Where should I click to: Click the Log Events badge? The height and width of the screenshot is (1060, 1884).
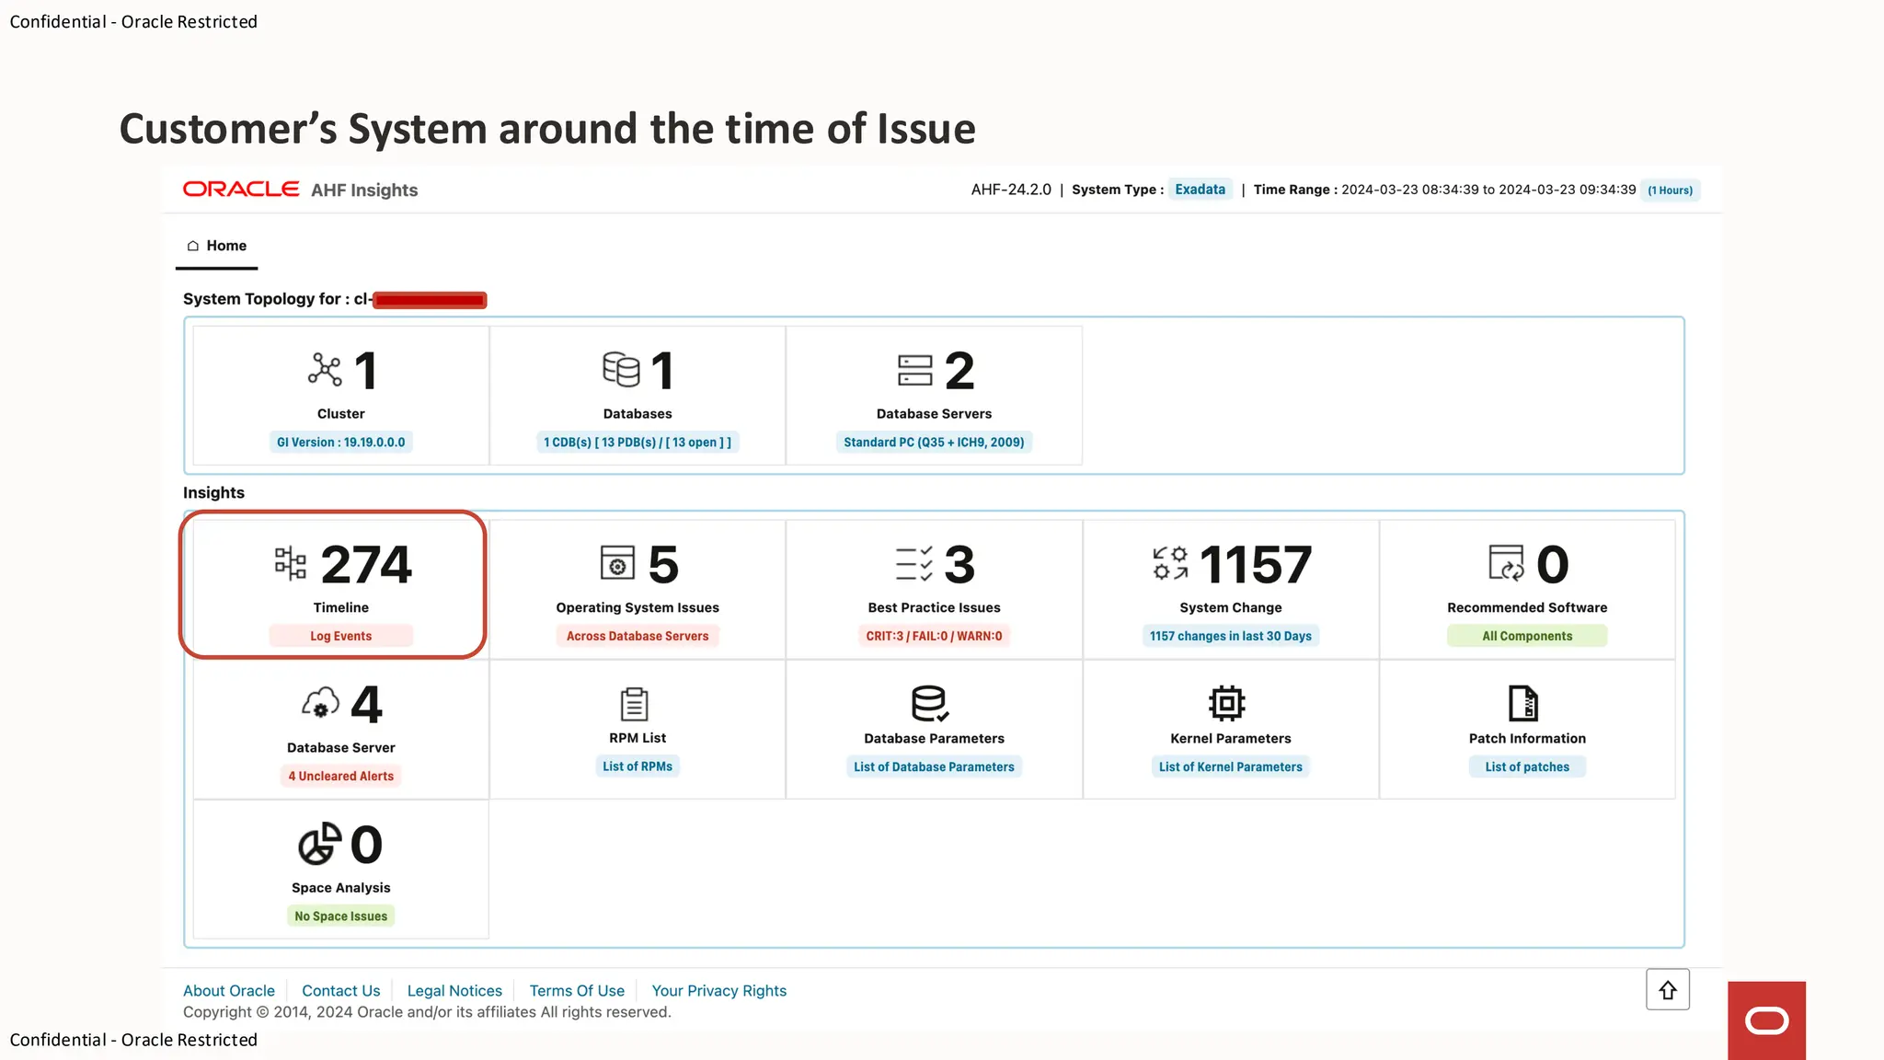pyautogui.click(x=341, y=636)
